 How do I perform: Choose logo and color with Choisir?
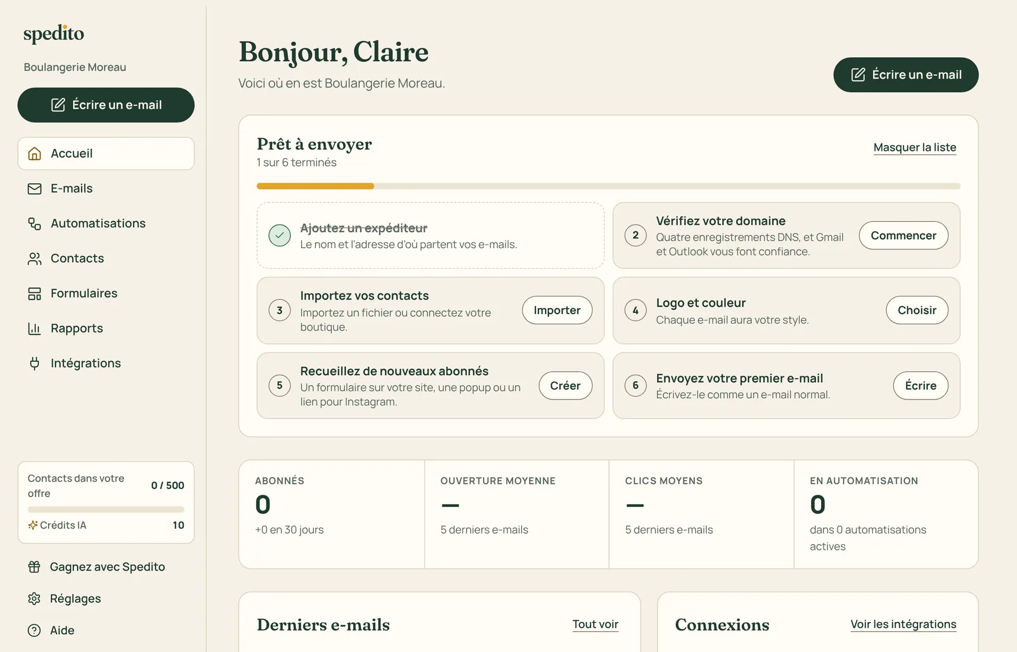pos(917,310)
